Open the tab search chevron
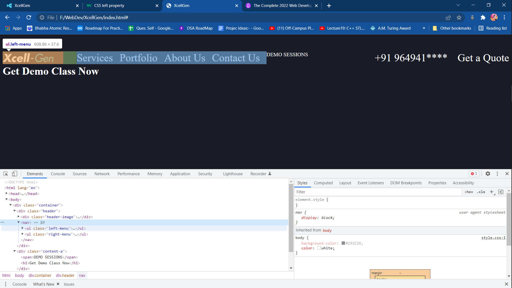This screenshot has height=288, width=512. (458, 5)
